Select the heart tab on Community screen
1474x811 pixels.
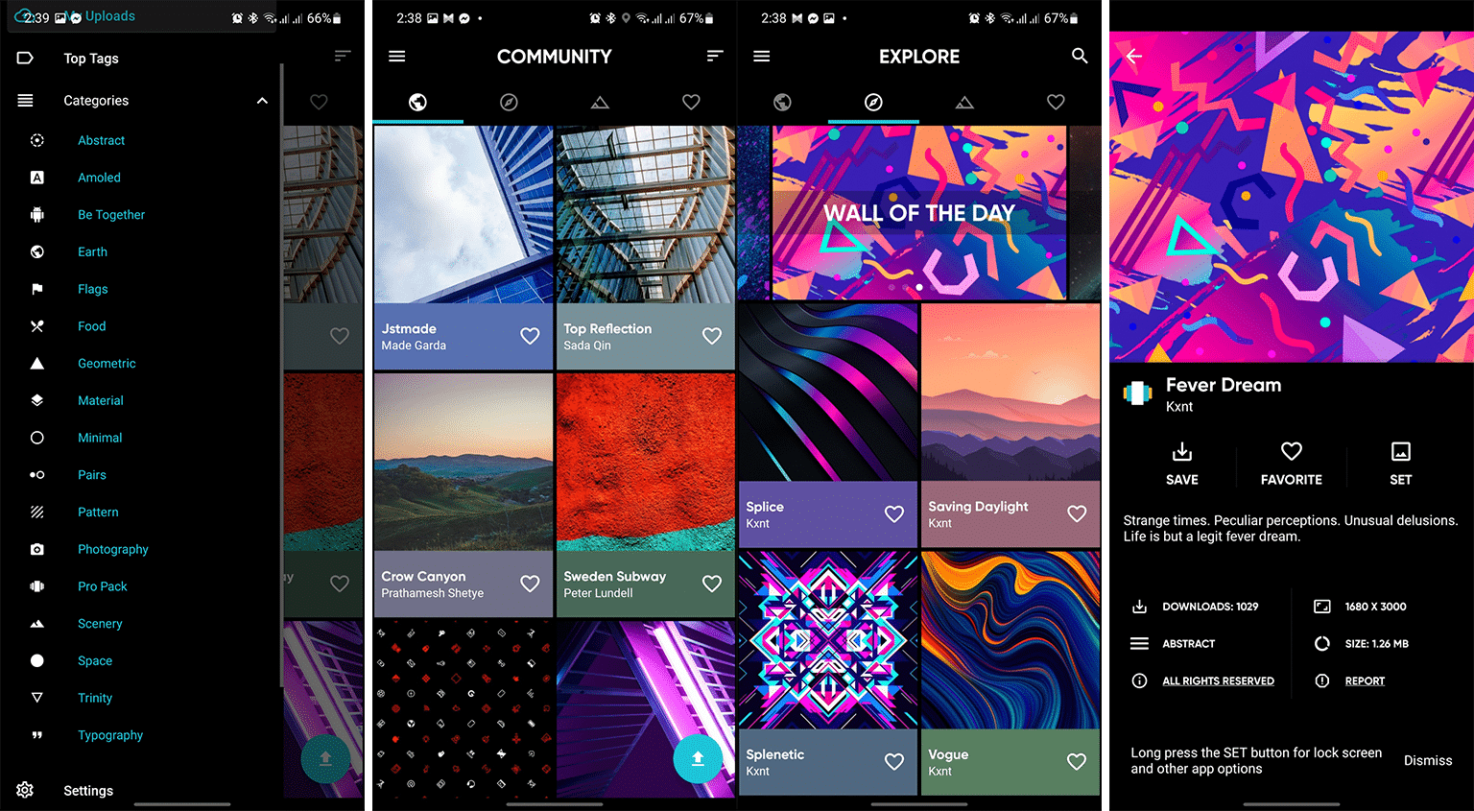691,102
